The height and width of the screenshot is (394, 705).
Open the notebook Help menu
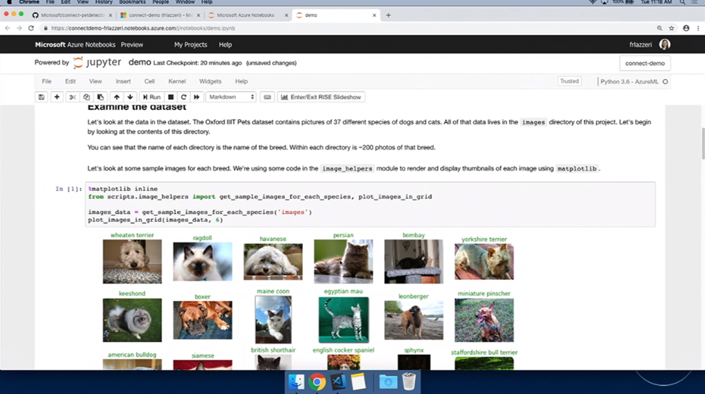[x=241, y=81]
